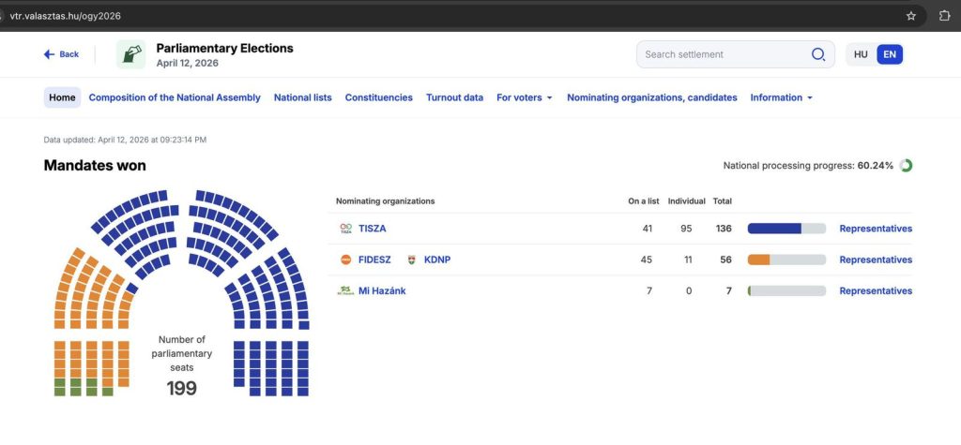
Task: Bookmark this page with the star icon
Action: [x=910, y=16]
